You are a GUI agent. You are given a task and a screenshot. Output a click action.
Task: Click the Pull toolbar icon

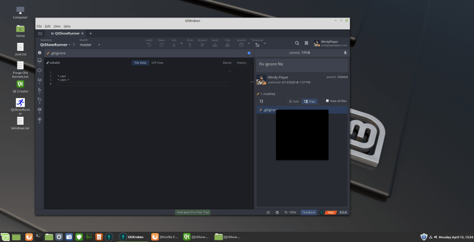[x=174, y=43]
